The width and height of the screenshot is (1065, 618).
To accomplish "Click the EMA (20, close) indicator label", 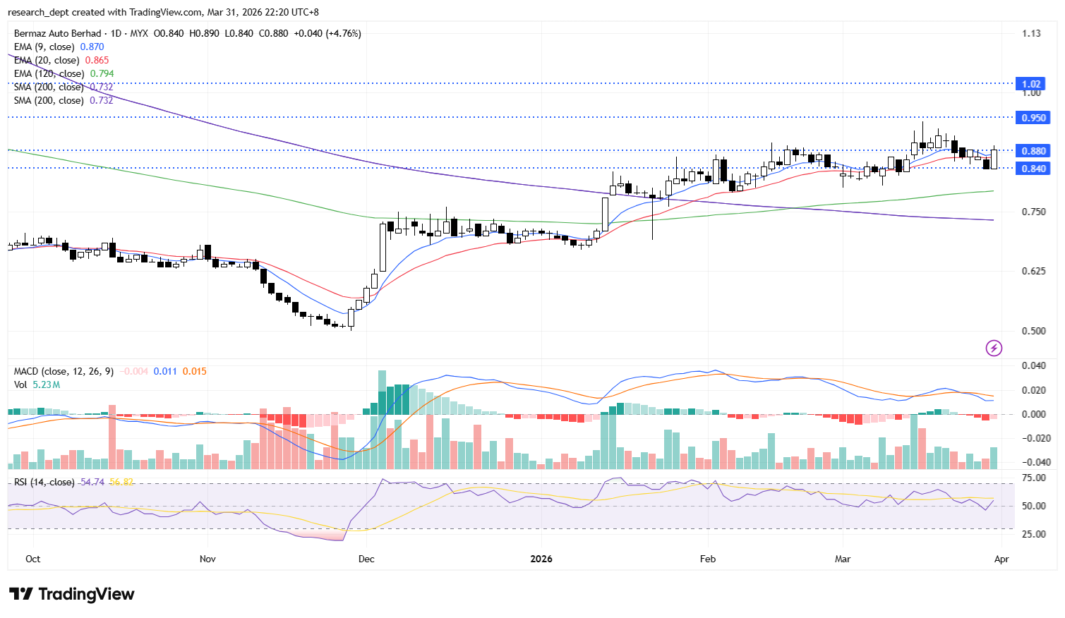I will coord(47,60).
